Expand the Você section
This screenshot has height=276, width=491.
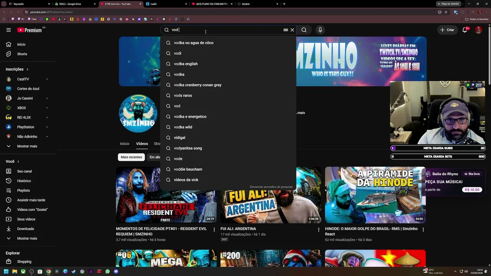pyautogui.click(x=13, y=161)
